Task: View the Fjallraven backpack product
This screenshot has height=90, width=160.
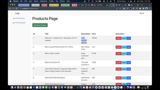Action: pos(124,38)
